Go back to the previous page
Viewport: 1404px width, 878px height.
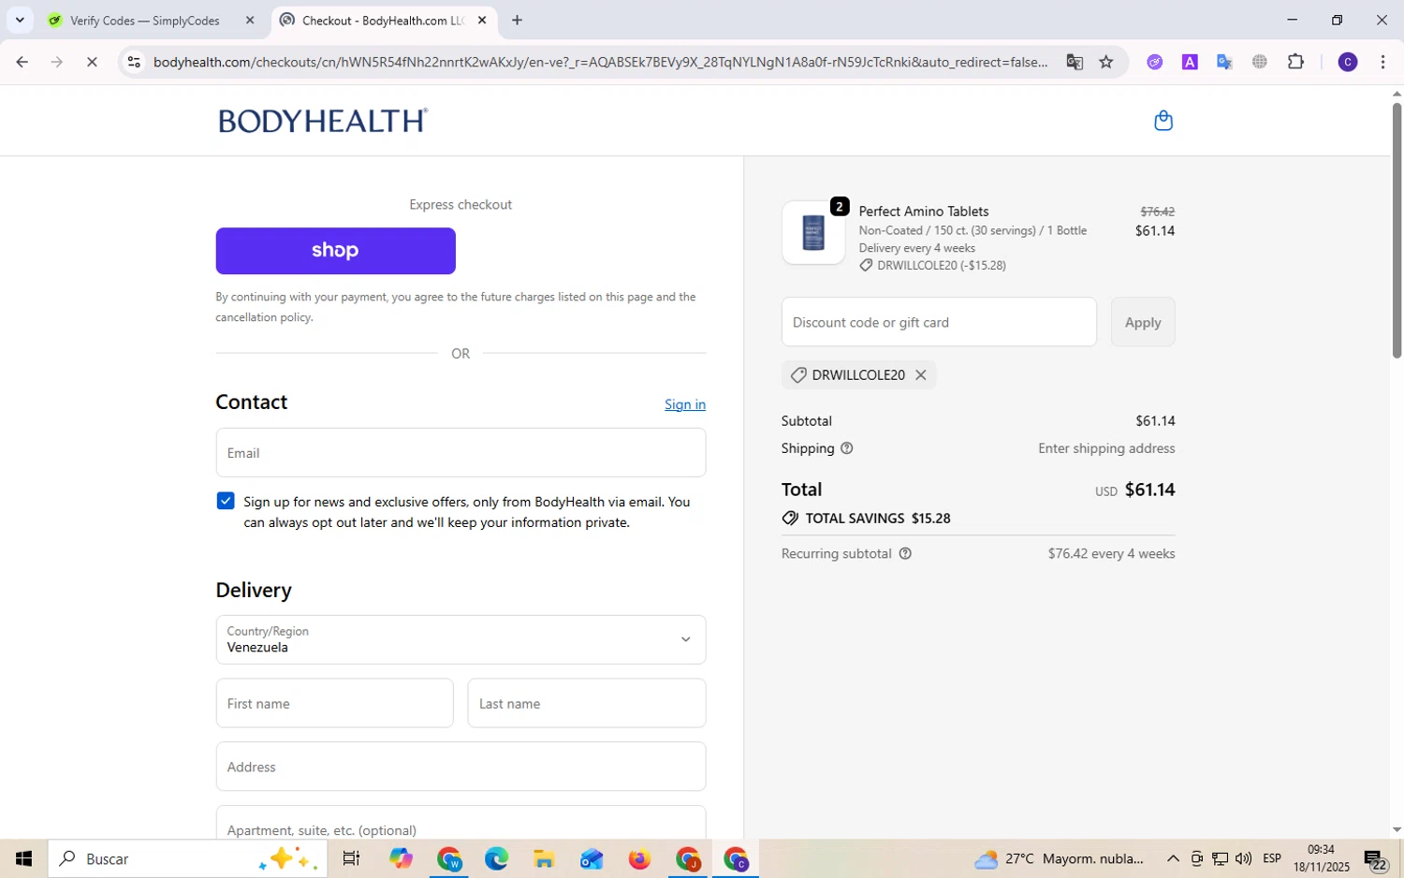point(22,62)
